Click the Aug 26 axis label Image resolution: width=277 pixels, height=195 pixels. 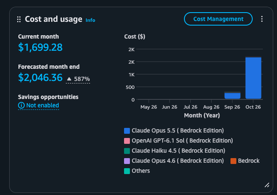tap(211, 107)
